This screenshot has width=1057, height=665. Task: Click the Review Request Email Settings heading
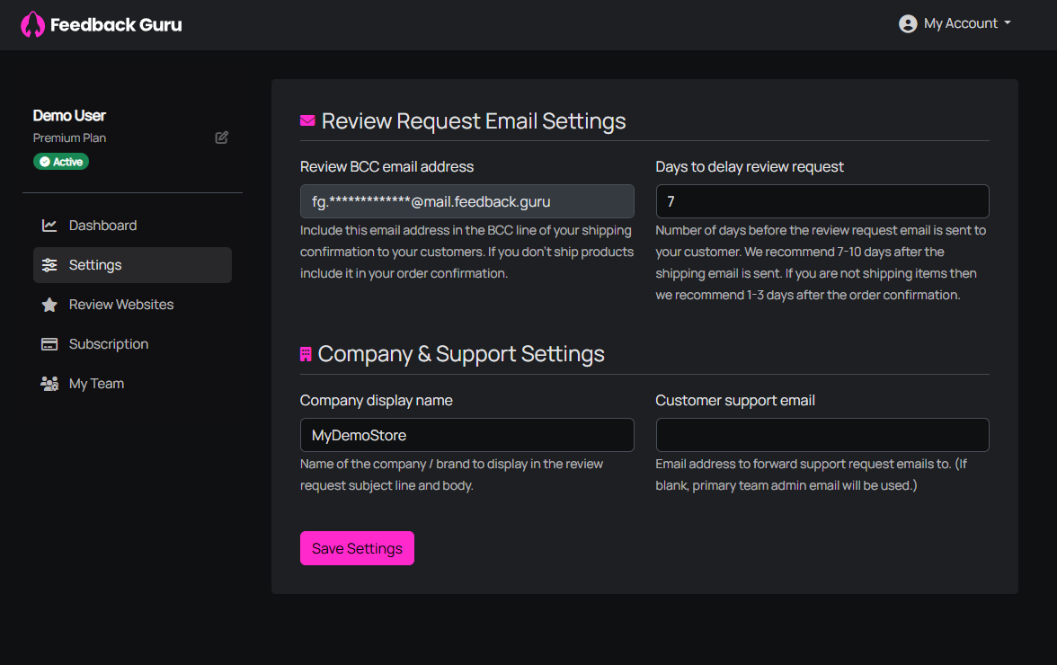tap(473, 121)
